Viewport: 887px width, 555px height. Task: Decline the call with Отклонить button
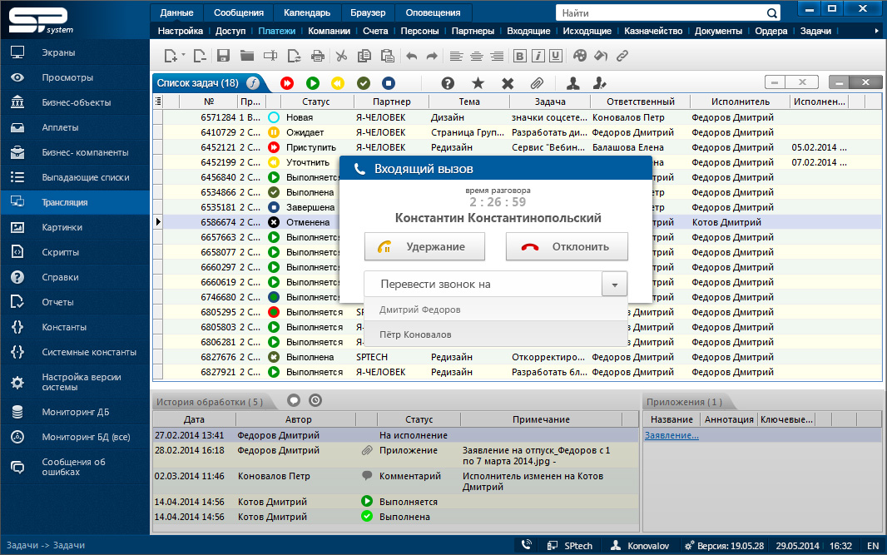pyautogui.click(x=567, y=246)
